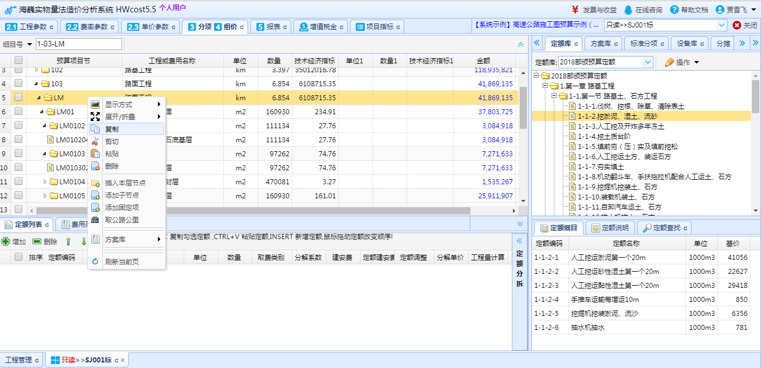Image resolution: width=761 pixels, height=368 pixels.
Task: Collapse the lower panel with double-chevron down
Action: pos(520,223)
